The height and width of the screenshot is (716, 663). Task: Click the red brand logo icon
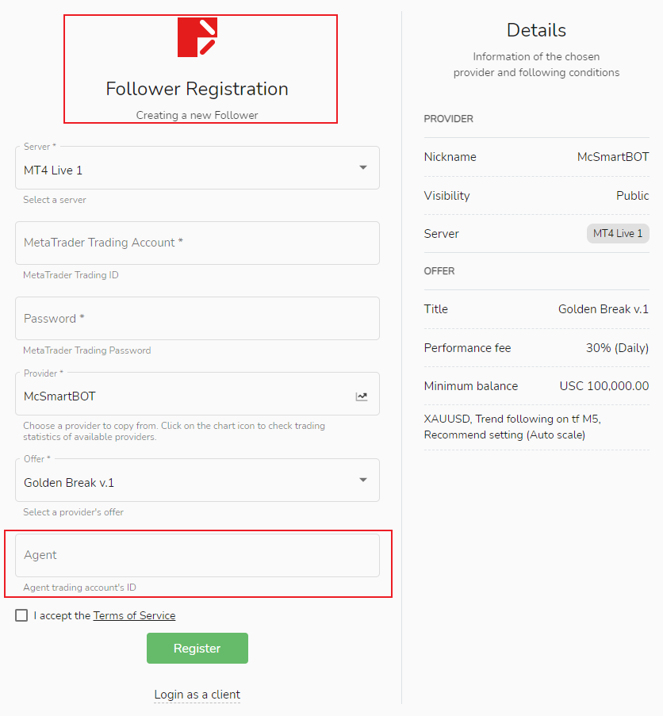(x=197, y=37)
